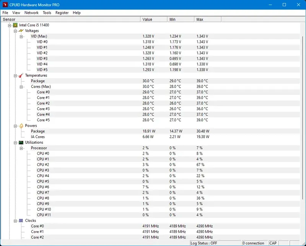Click the Utilizations graph icon
The image size is (306, 246).
[21, 143]
